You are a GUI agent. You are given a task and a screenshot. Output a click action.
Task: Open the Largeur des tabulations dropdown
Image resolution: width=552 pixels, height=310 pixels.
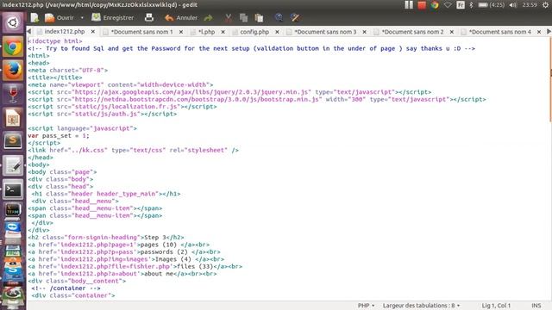point(422,306)
